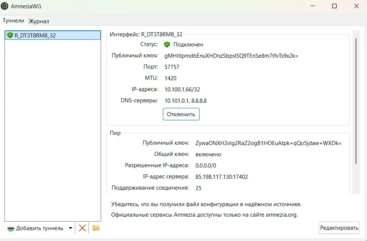The height and width of the screenshot is (241, 367).
Task: Open the folder icon to import tunnel file
Action: pyautogui.click(x=95, y=228)
